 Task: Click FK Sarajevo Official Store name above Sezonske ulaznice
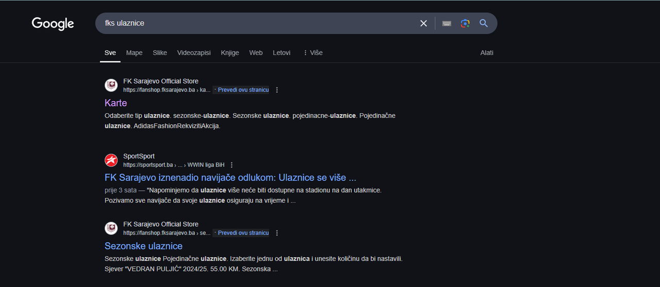(x=161, y=224)
